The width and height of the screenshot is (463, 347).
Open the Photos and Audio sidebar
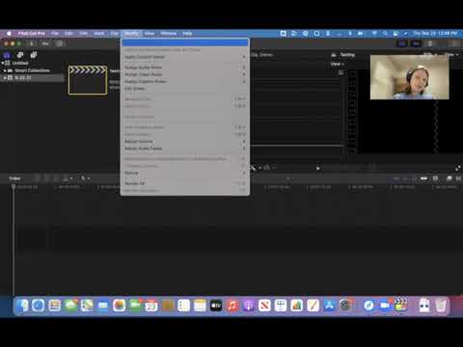pos(20,55)
